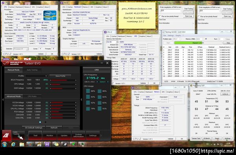Select the next core arrow beside Core 0
The image size is (236, 155).
point(108,82)
